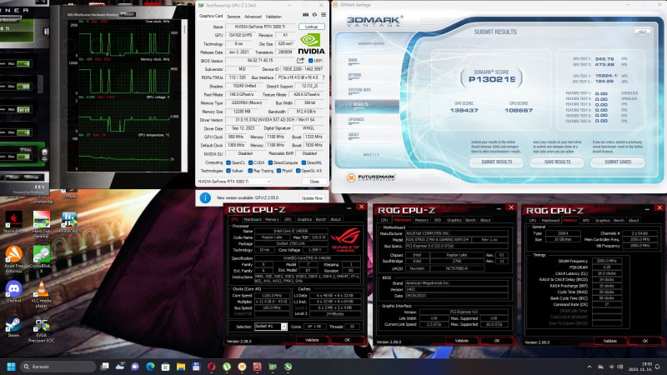Open Bench tab in left CPU-Z window
The height and width of the screenshot is (375, 667).
point(321,219)
